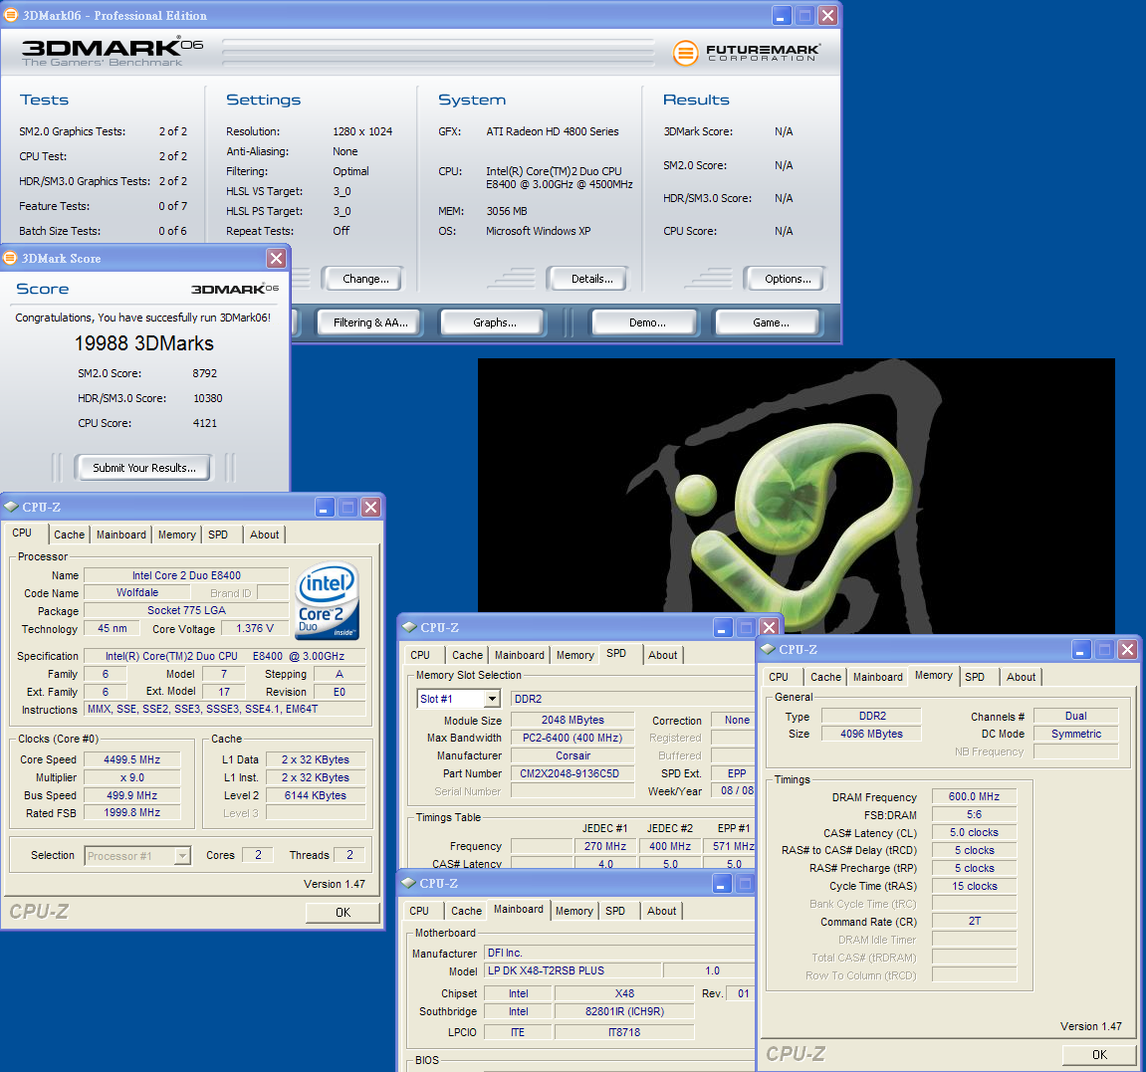Click the Change... settings button
The width and height of the screenshot is (1146, 1072).
(365, 279)
